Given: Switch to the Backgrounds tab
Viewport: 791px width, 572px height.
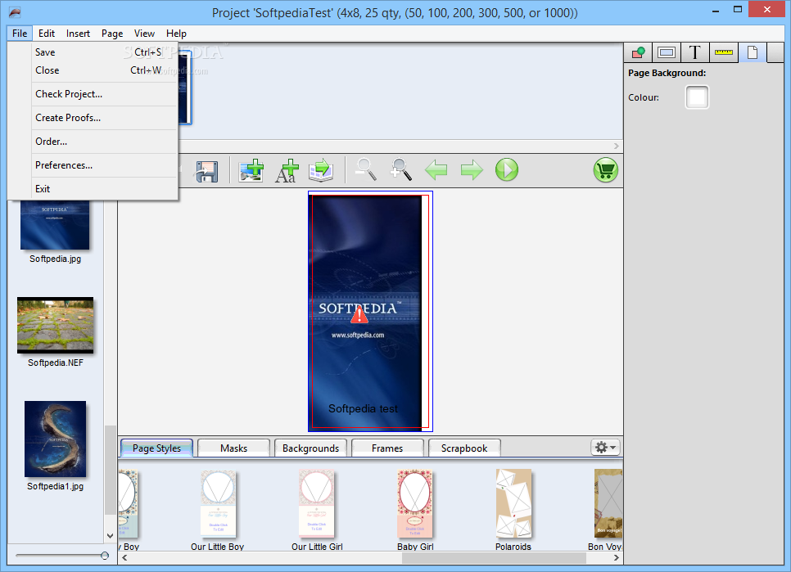Looking at the screenshot, I should point(311,448).
